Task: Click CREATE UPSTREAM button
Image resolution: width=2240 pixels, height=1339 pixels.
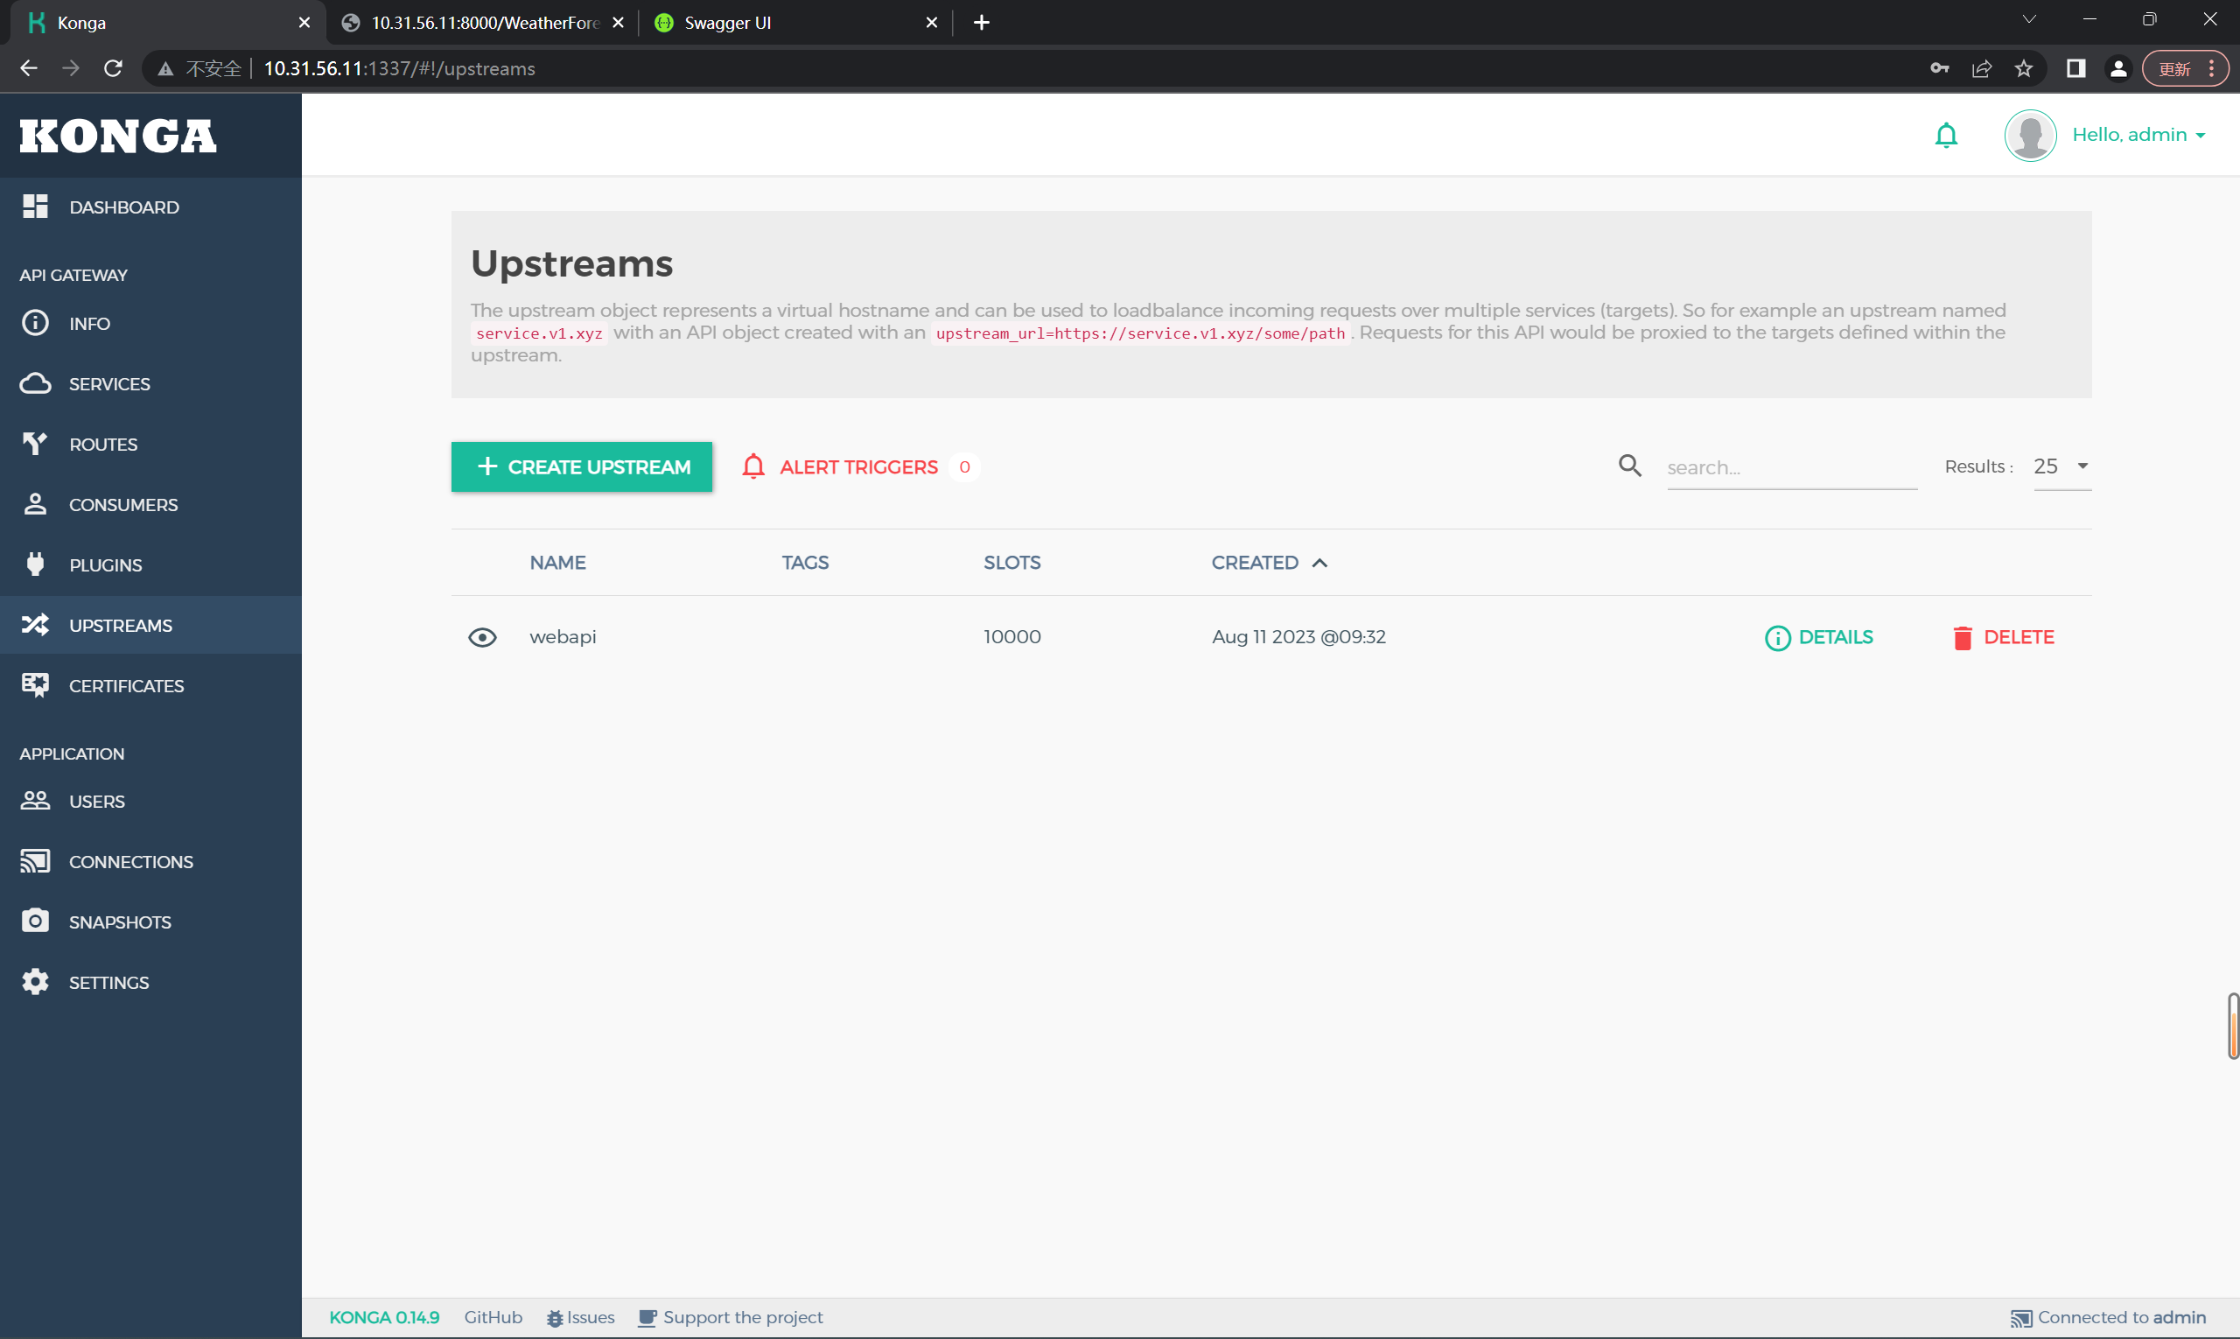Action: point(581,466)
